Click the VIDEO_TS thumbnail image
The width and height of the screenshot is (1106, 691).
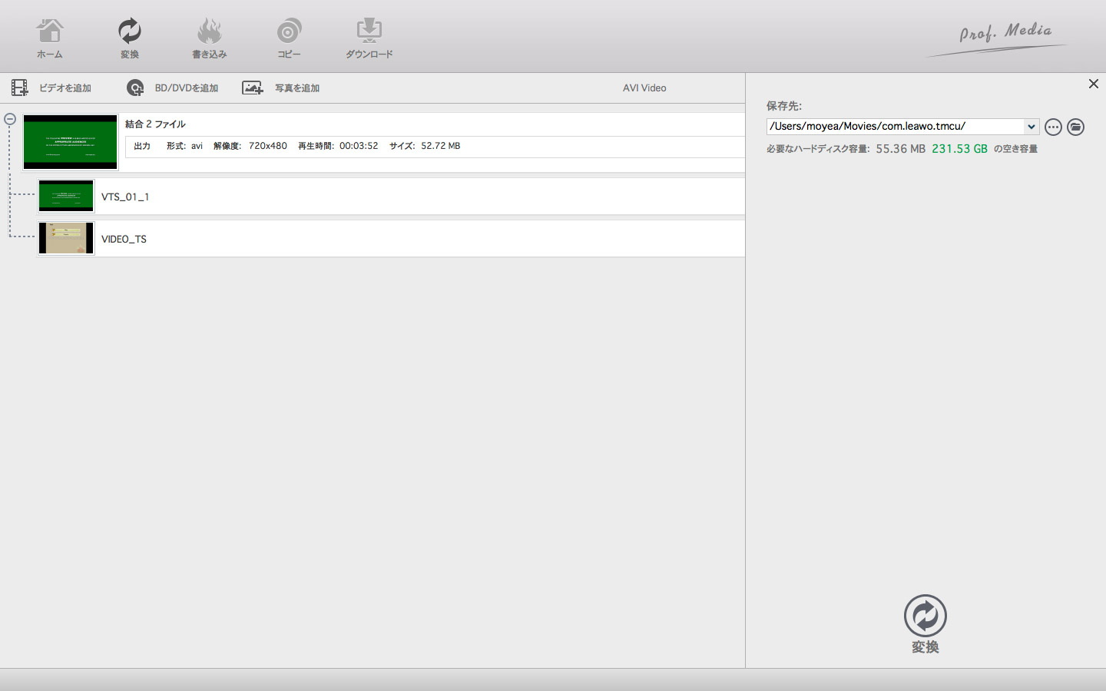tap(66, 239)
